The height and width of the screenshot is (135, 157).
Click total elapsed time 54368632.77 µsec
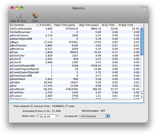(63, 106)
